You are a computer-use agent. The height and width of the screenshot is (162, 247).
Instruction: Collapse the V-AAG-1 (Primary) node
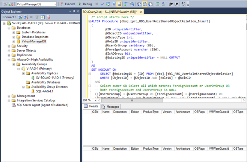pos(19,69)
